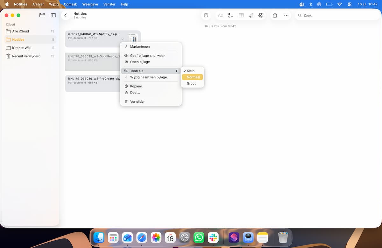Image resolution: width=382 pixels, height=248 pixels.
Task: Open the Wijzig menu
Action: click(x=54, y=4)
